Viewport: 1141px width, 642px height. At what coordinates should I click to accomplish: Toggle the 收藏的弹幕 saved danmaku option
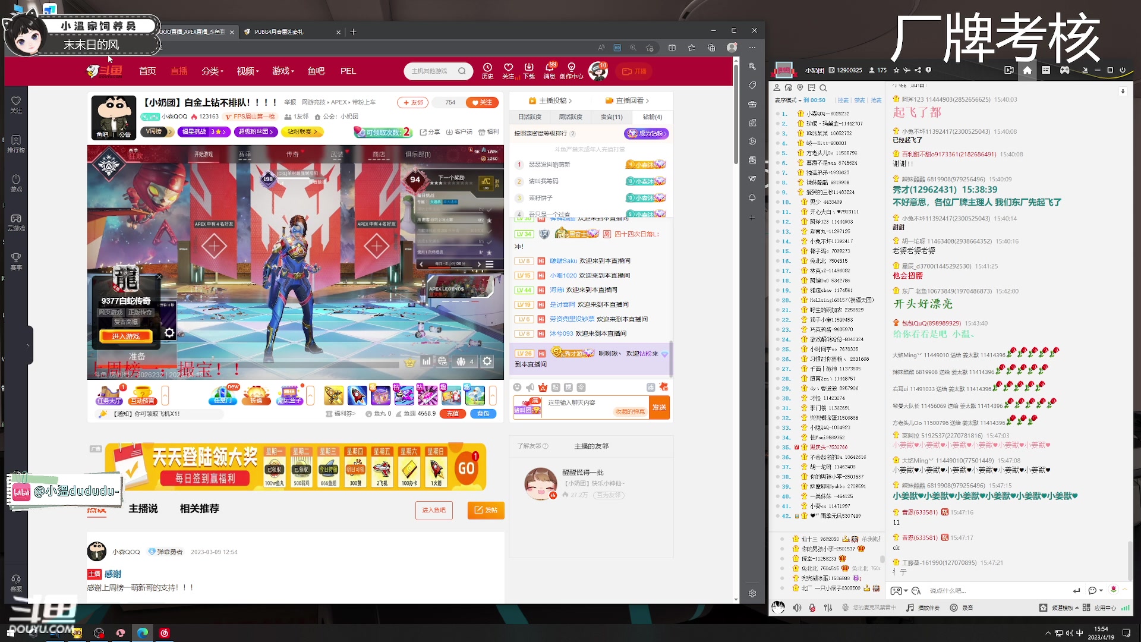coord(630,412)
